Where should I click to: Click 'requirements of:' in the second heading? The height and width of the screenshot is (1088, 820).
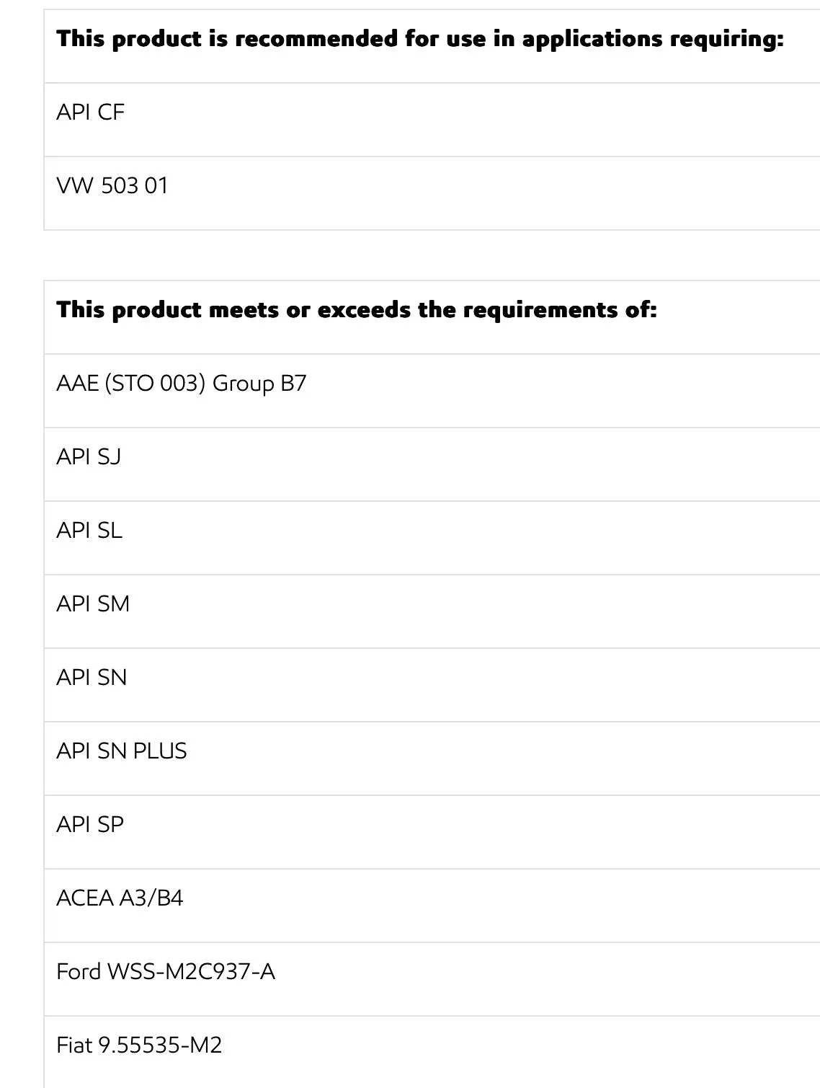click(x=559, y=310)
